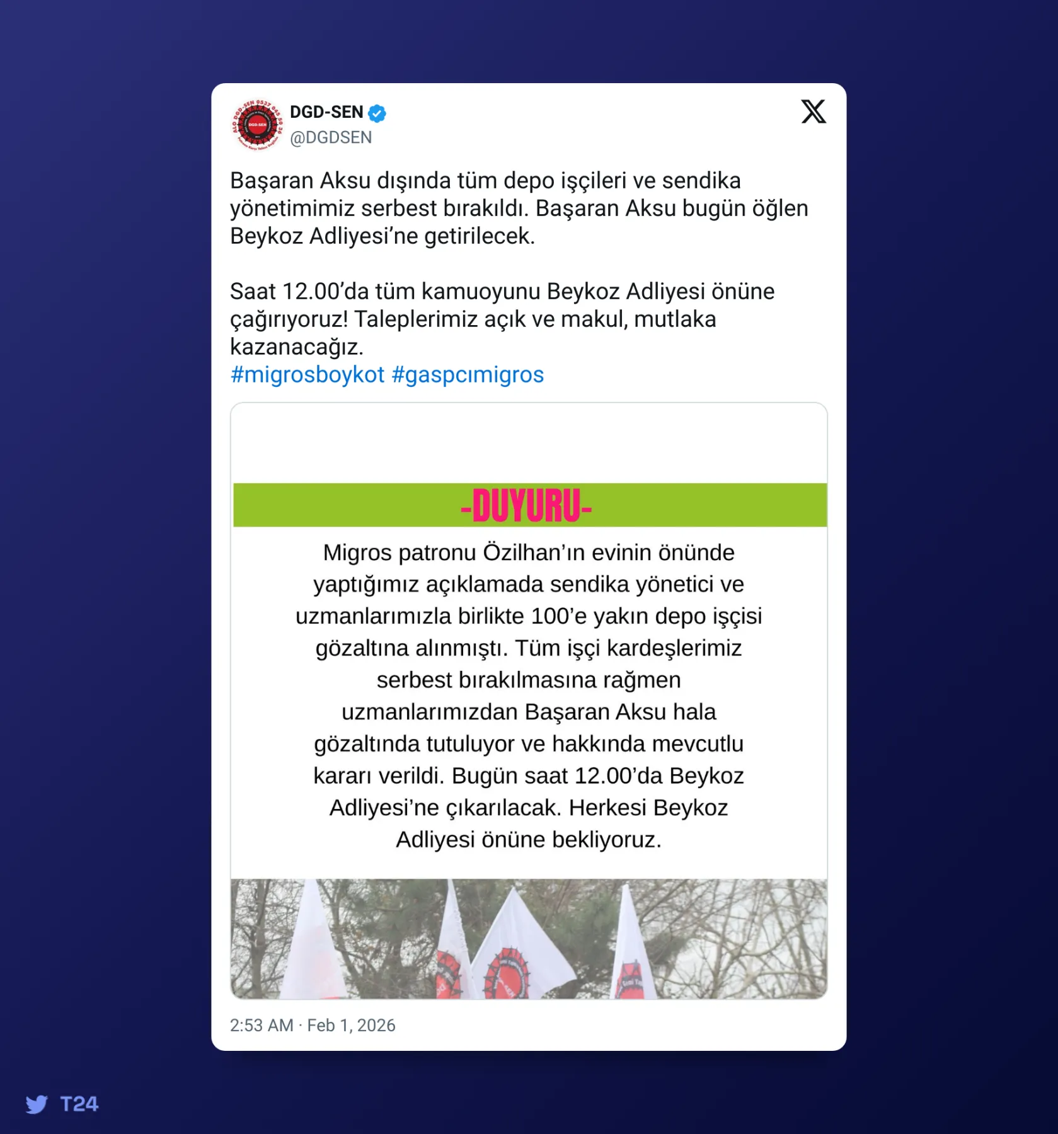The width and height of the screenshot is (1058, 1134).
Task: Click the blank area above DUYURU banner
Action: (529, 444)
